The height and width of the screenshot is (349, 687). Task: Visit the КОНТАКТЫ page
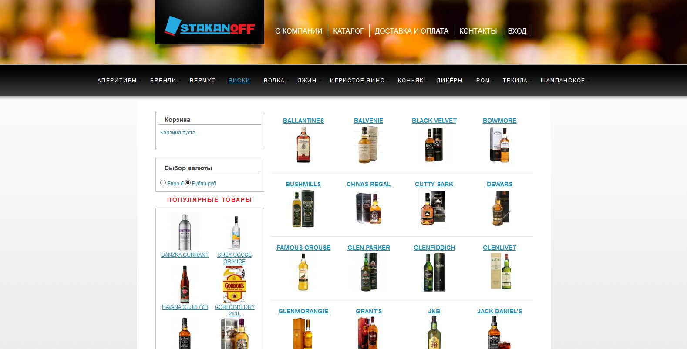click(478, 31)
